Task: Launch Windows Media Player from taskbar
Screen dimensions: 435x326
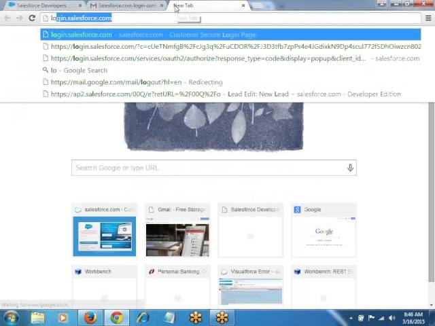Action: click(x=63, y=318)
